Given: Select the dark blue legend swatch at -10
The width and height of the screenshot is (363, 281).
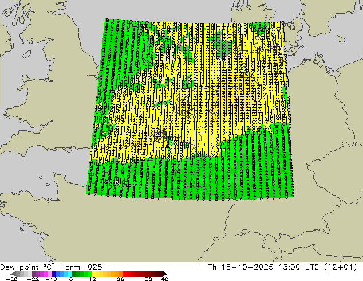Looking at the screenshot, I should [x=54, y=274].
